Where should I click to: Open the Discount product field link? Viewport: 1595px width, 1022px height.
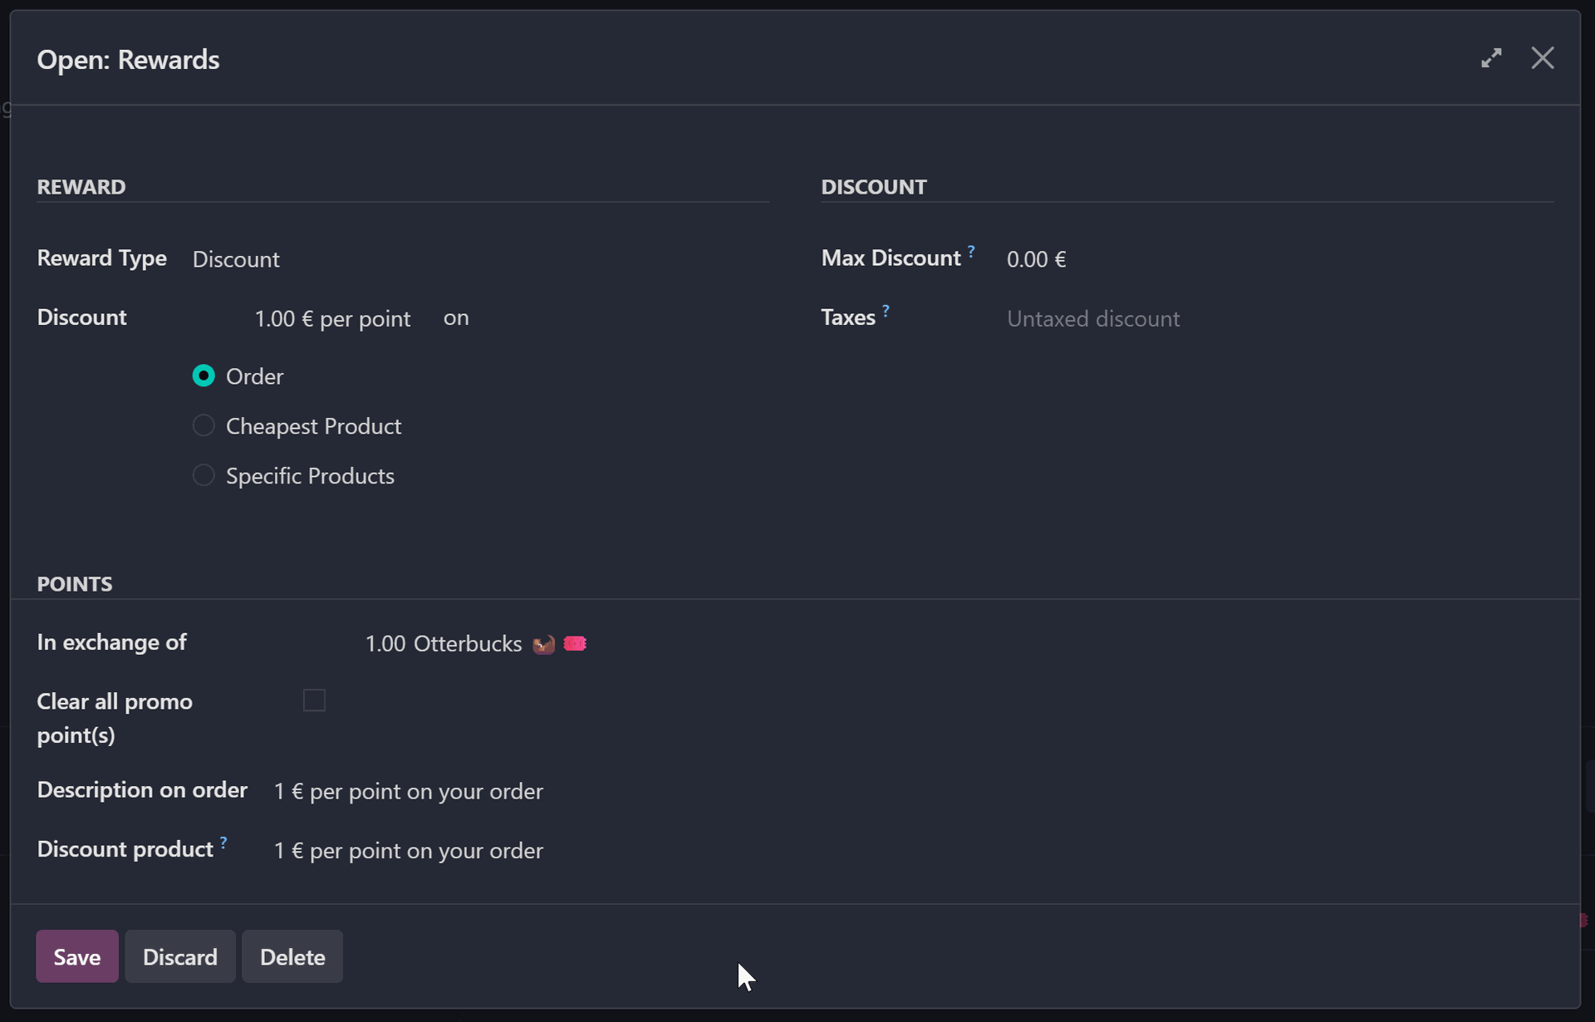tap(408, 851)
